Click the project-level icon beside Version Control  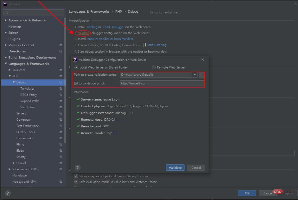61,45
